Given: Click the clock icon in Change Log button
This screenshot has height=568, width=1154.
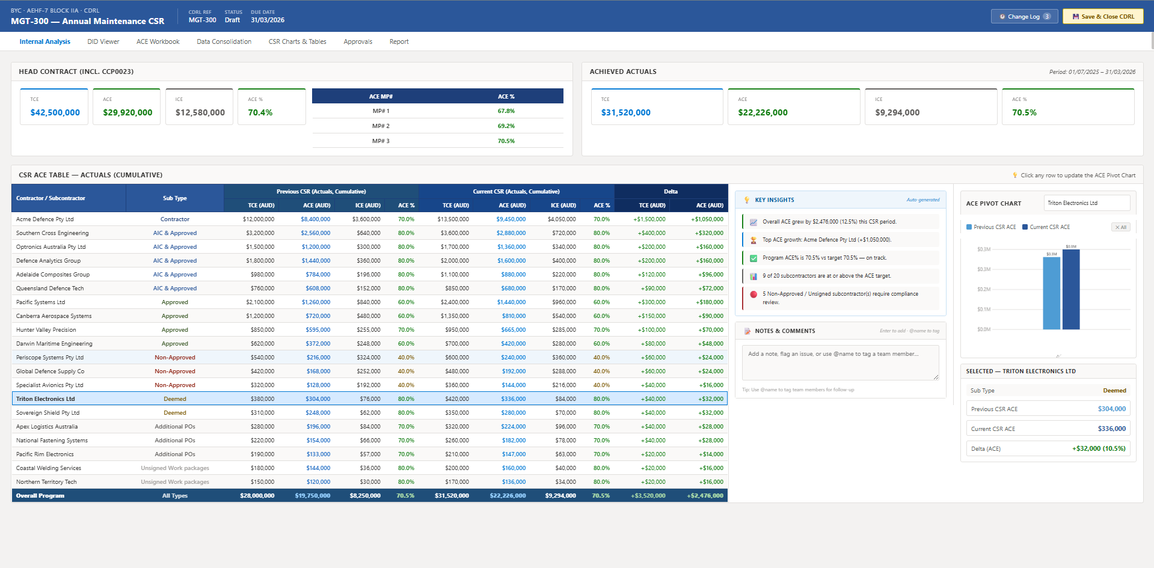Looking at the screenshot, I should click(x=1002, y=17).
